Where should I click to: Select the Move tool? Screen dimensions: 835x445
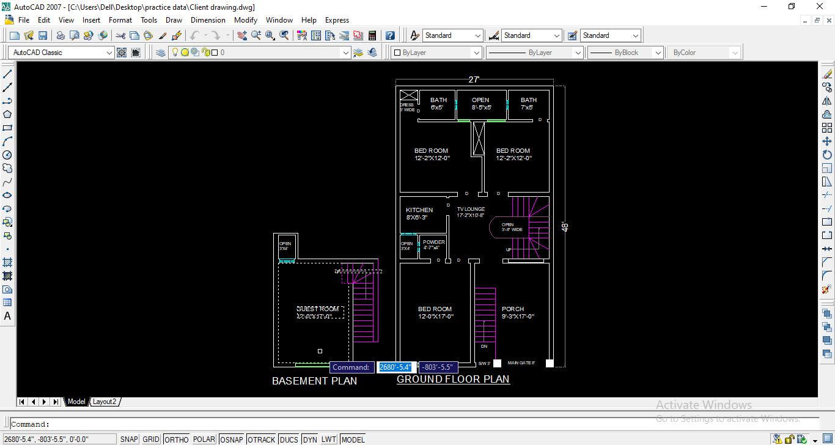click(827, 141)
